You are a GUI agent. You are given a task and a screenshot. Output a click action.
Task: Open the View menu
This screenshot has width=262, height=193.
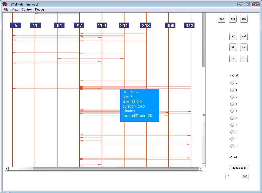tap(15, 10)
